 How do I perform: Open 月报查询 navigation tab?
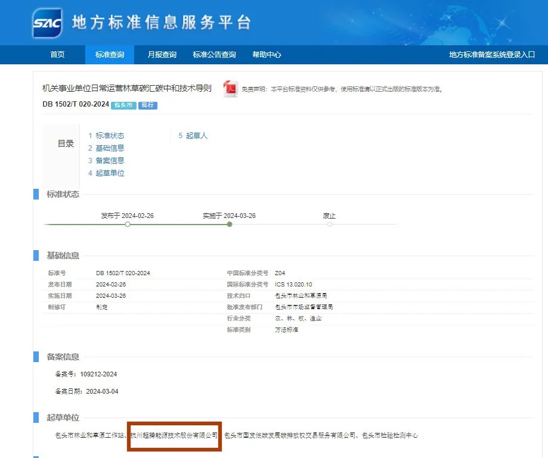[162, 55]
